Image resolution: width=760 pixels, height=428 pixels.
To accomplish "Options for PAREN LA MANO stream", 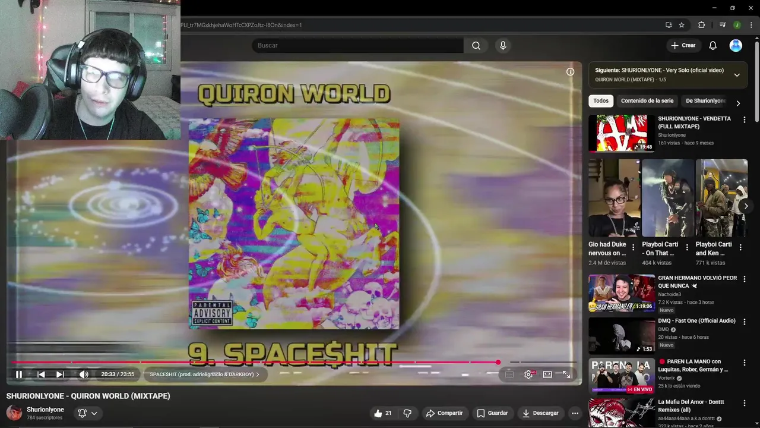I will tap(744, 362).
